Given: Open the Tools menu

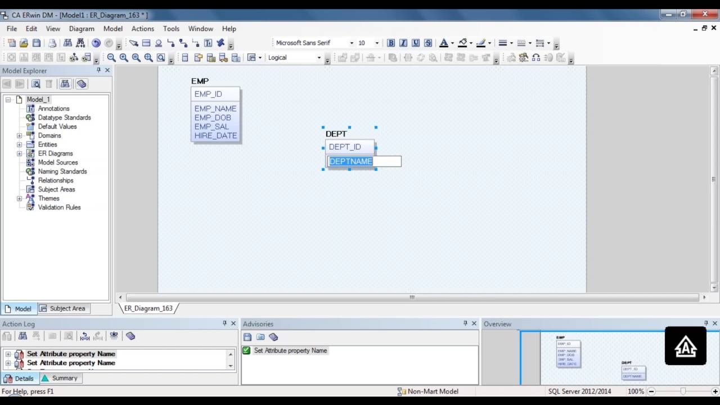Looking at the screenshot, I should tap(171, 29).
